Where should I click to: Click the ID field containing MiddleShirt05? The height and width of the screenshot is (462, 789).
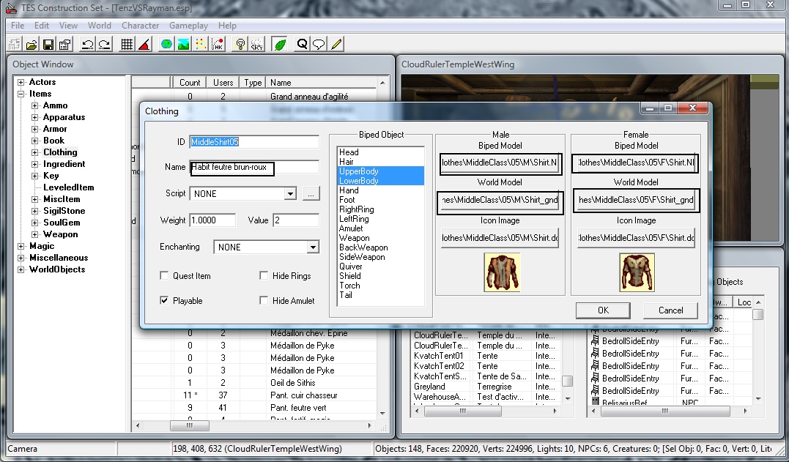point(253,141)
